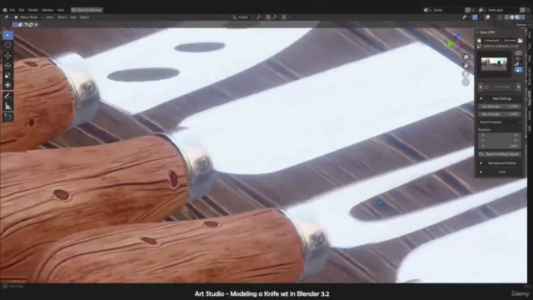Screen dimensions: 533x300
Task: Choose the new selection mode icon
Action: 15,24
